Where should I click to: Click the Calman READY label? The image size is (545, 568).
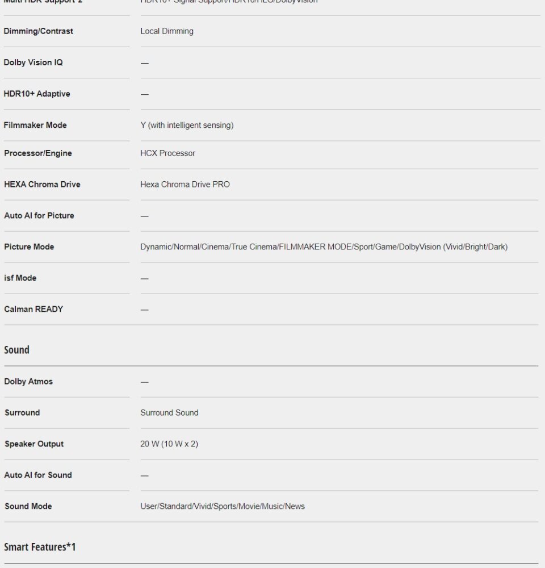pyautogui.click(x=33, y=309)
